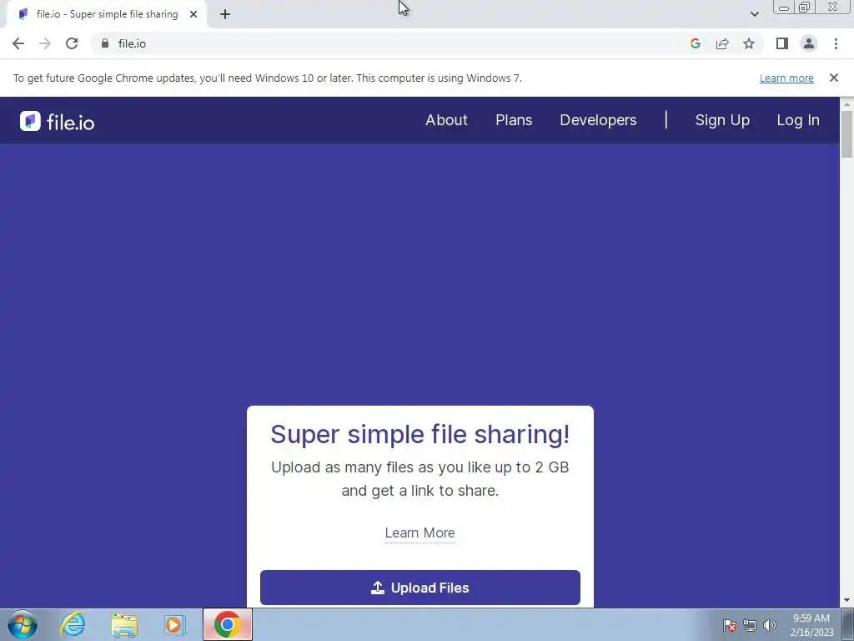Click the file.io address bar URL
Viewport: 854px width, 641px height.
(132, 43)
